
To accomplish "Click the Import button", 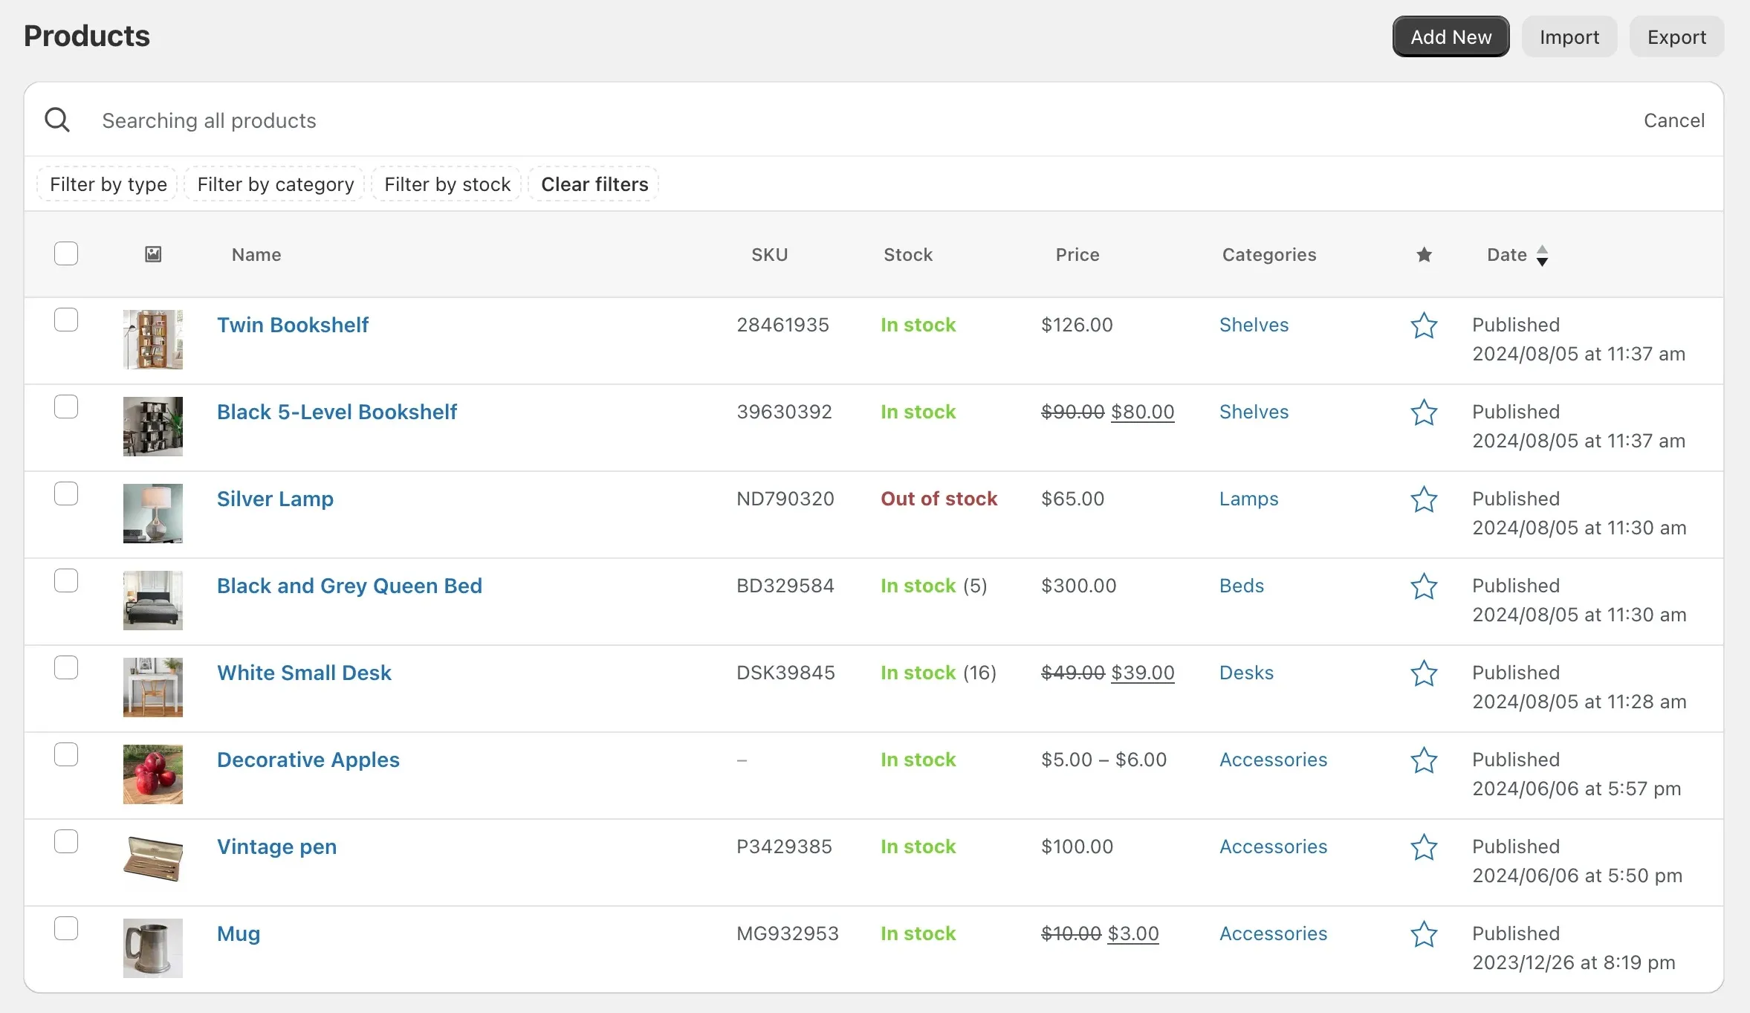I will [x=1569, y=35].
